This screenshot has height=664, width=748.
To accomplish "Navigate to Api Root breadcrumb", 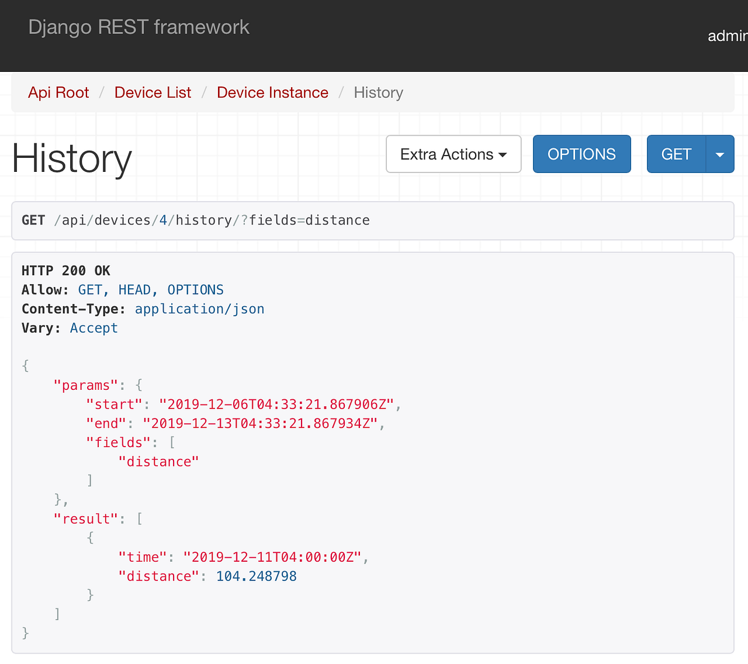I will pyautogui.click(x=58, y=92).
